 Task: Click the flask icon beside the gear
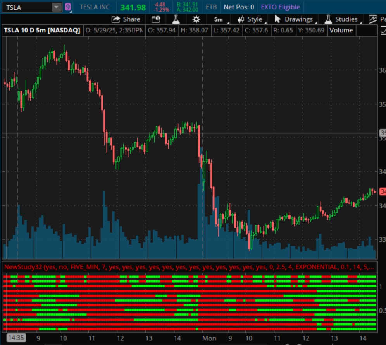(x=176, y=19)
